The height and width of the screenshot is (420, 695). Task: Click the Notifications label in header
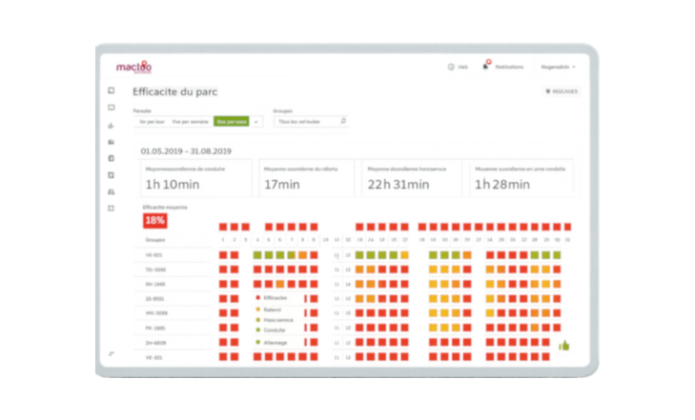[x=510, y=68]
